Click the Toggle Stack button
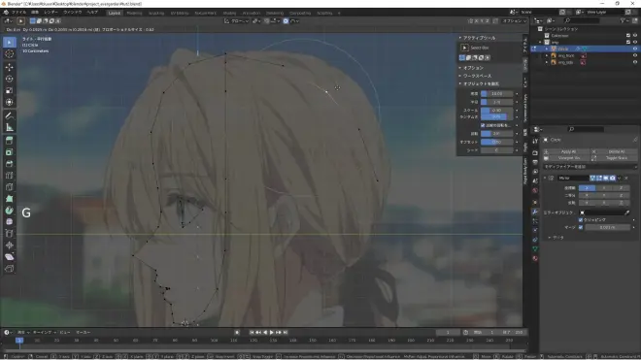Screen dimensions: 641x360 click(614, 158)
